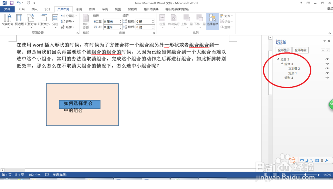Switch to the 引用 references tab
The height and width of the screenshot is (189, 333).
[79, 9]
